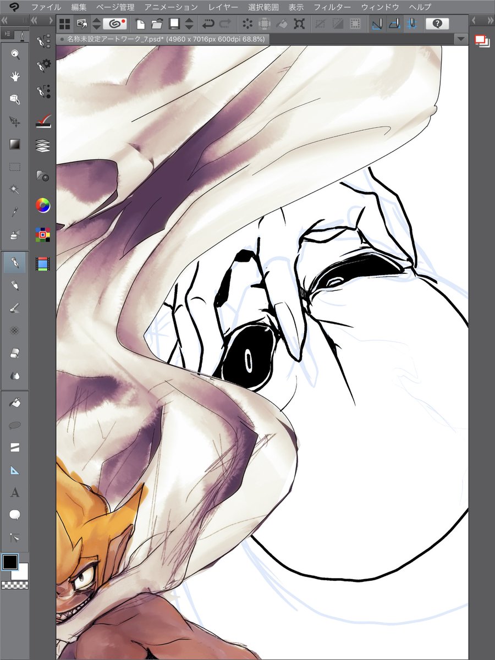Open the Color Wheel palette
This screenshot has width=495, height=660.
[x=43, y=205]
